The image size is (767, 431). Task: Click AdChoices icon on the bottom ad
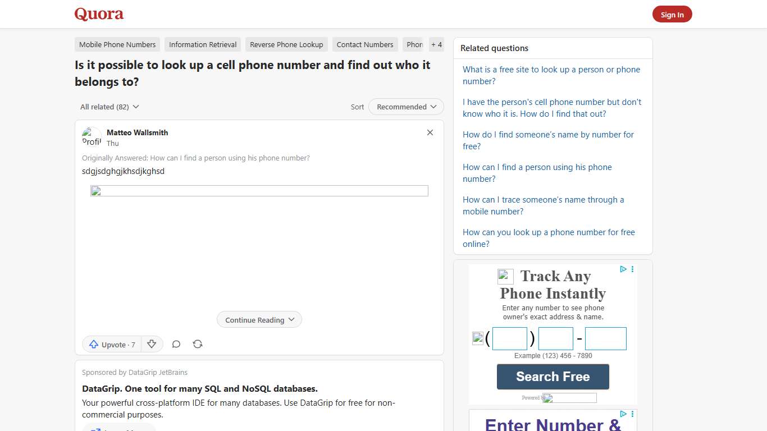[623, 414]
